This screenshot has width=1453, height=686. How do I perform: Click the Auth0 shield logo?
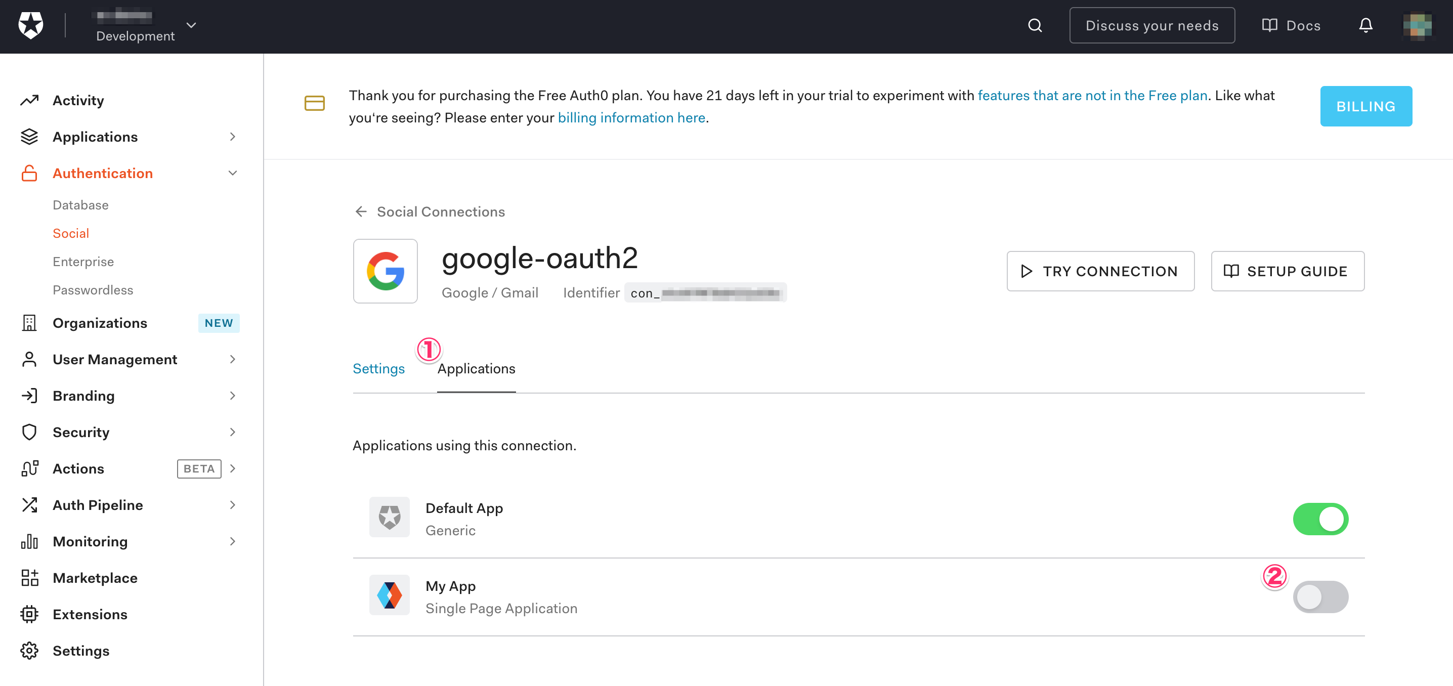tap(30, 25)
